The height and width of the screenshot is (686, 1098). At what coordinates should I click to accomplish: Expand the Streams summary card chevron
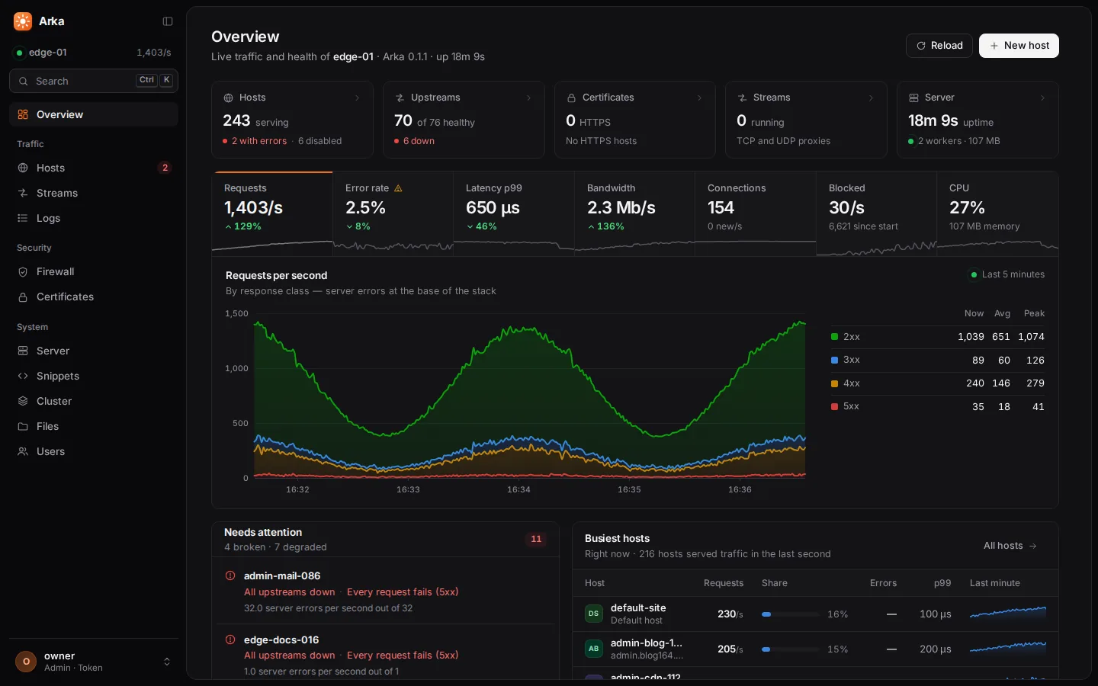pos(871,98)
